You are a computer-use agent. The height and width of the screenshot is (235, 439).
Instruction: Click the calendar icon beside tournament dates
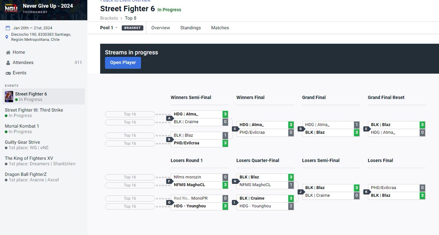(x=8, y=28)
